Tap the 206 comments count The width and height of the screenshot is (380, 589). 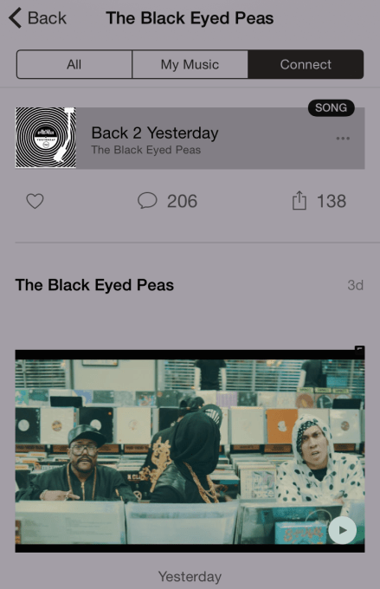click(182, 201)
